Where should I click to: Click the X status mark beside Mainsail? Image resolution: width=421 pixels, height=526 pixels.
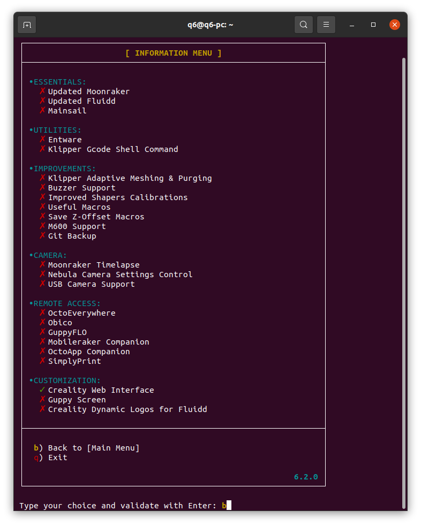click(x=43, y=111)
